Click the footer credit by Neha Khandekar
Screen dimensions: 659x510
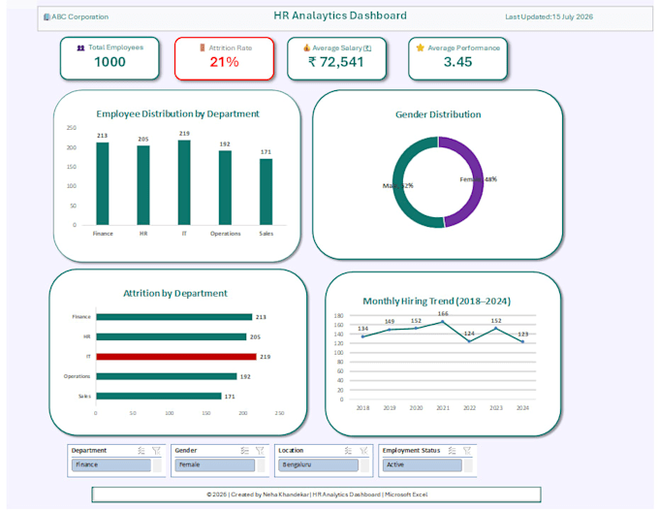point(317,494)
